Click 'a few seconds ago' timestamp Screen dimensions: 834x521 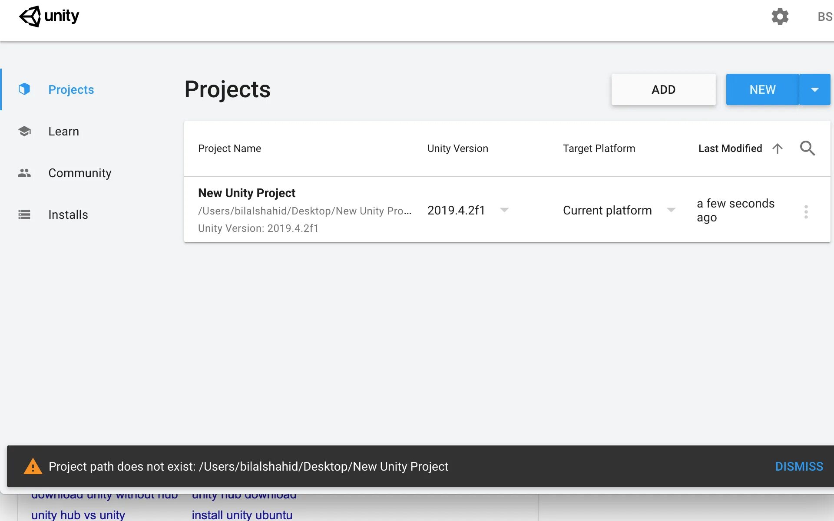735,210
